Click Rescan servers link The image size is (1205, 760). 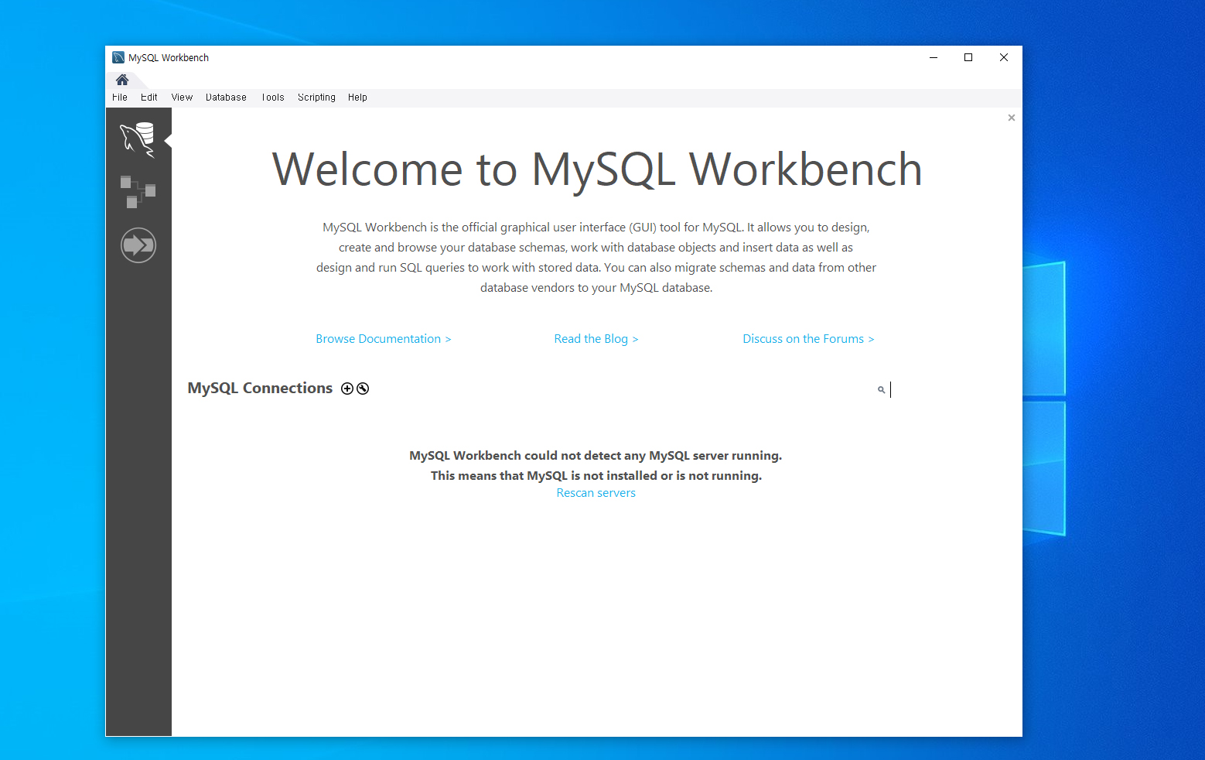596,493
